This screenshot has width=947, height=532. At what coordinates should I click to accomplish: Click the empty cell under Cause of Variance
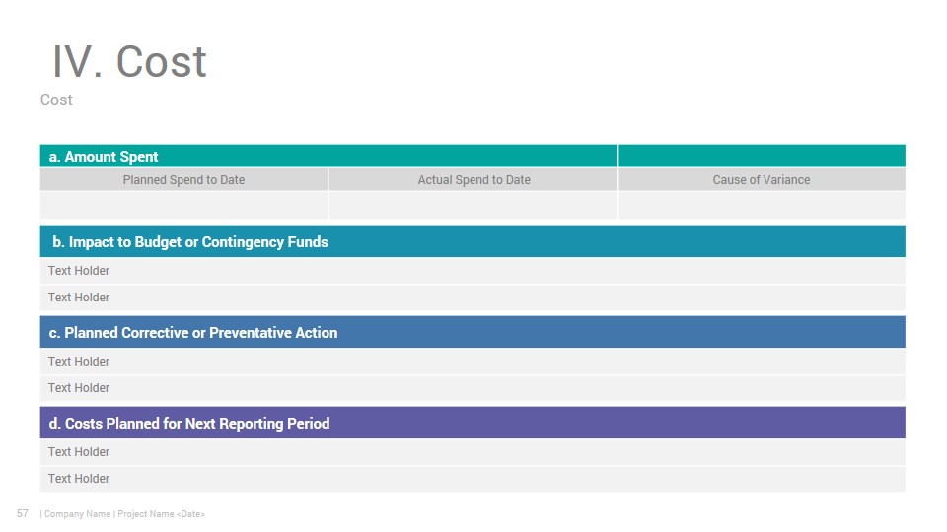pyautogui.click(x=761, y=206)
